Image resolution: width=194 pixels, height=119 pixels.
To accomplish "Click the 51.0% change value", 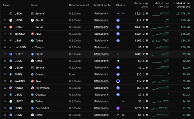I will (187, 115).
